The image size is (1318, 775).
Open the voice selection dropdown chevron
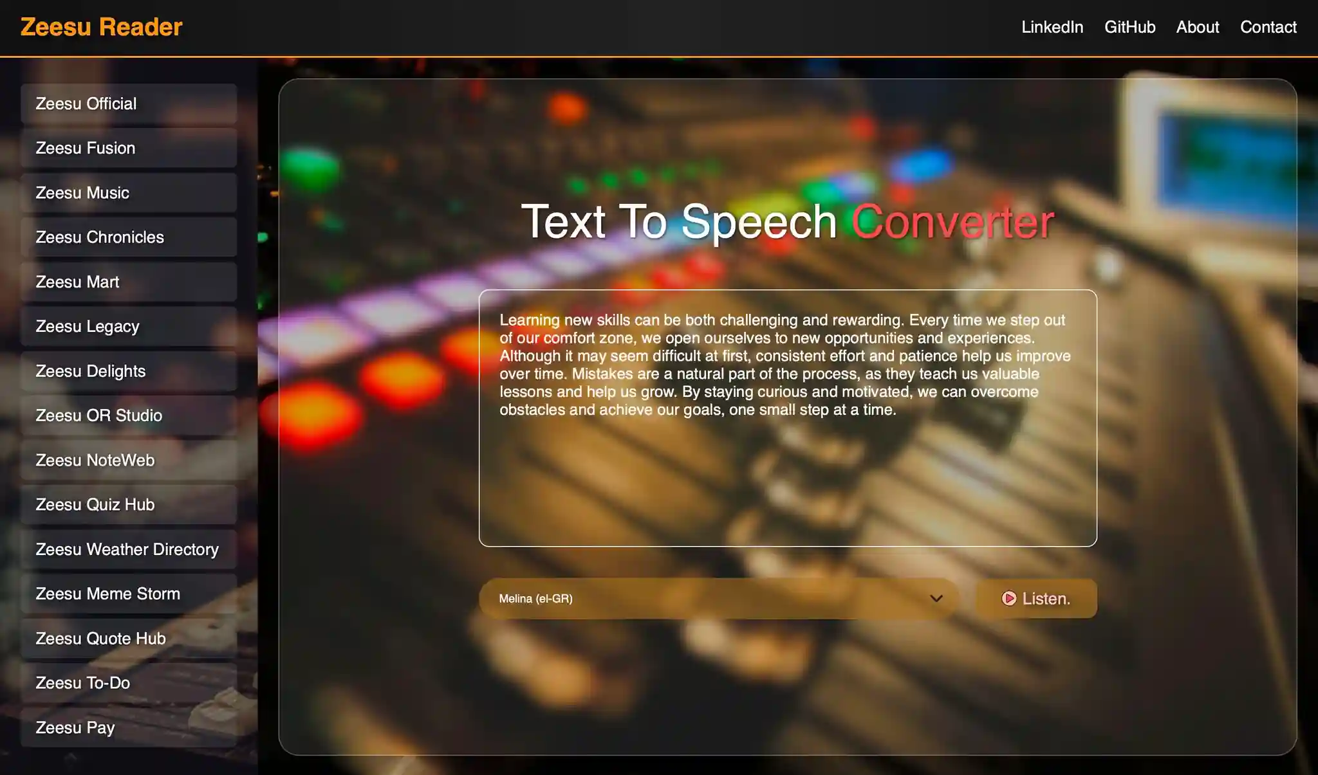click(x=936, y=599)
